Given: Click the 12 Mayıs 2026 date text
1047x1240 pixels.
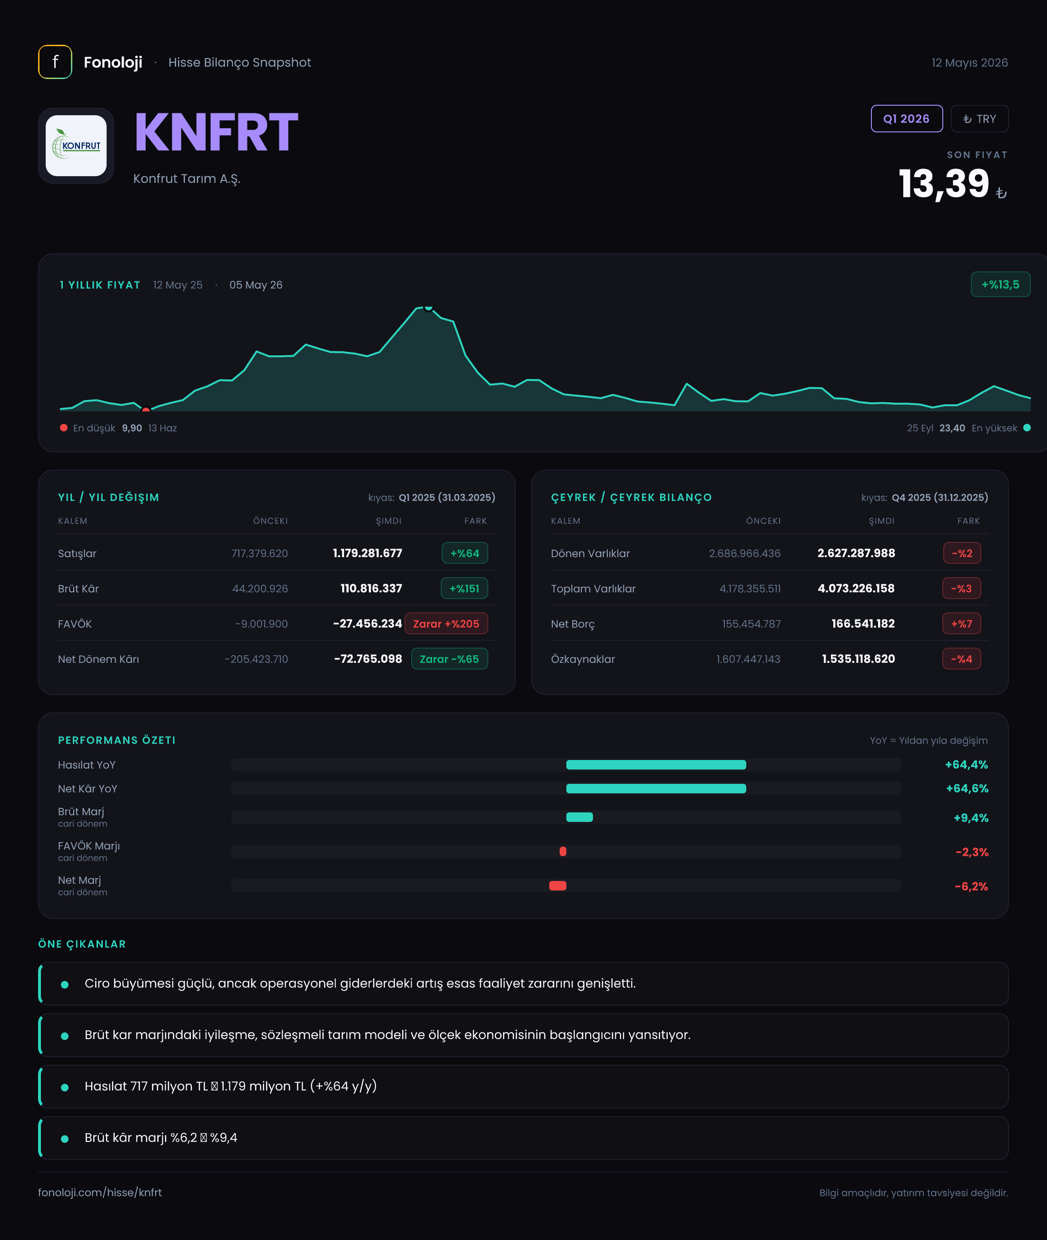Looking at the screenshot, I should 969,62.
